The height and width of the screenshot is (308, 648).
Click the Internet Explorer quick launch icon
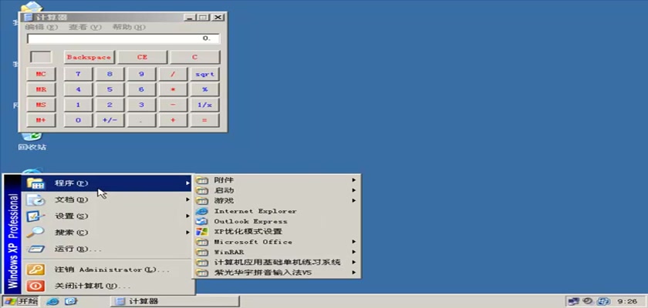coord(52,301)
